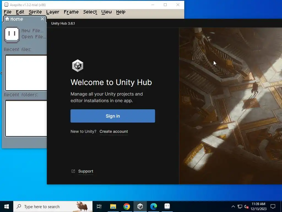The width and height of the screenshot is (282, 212).
Task: Switch to Unity Hub taskbar icon
Action: click(x=140, y=206)
